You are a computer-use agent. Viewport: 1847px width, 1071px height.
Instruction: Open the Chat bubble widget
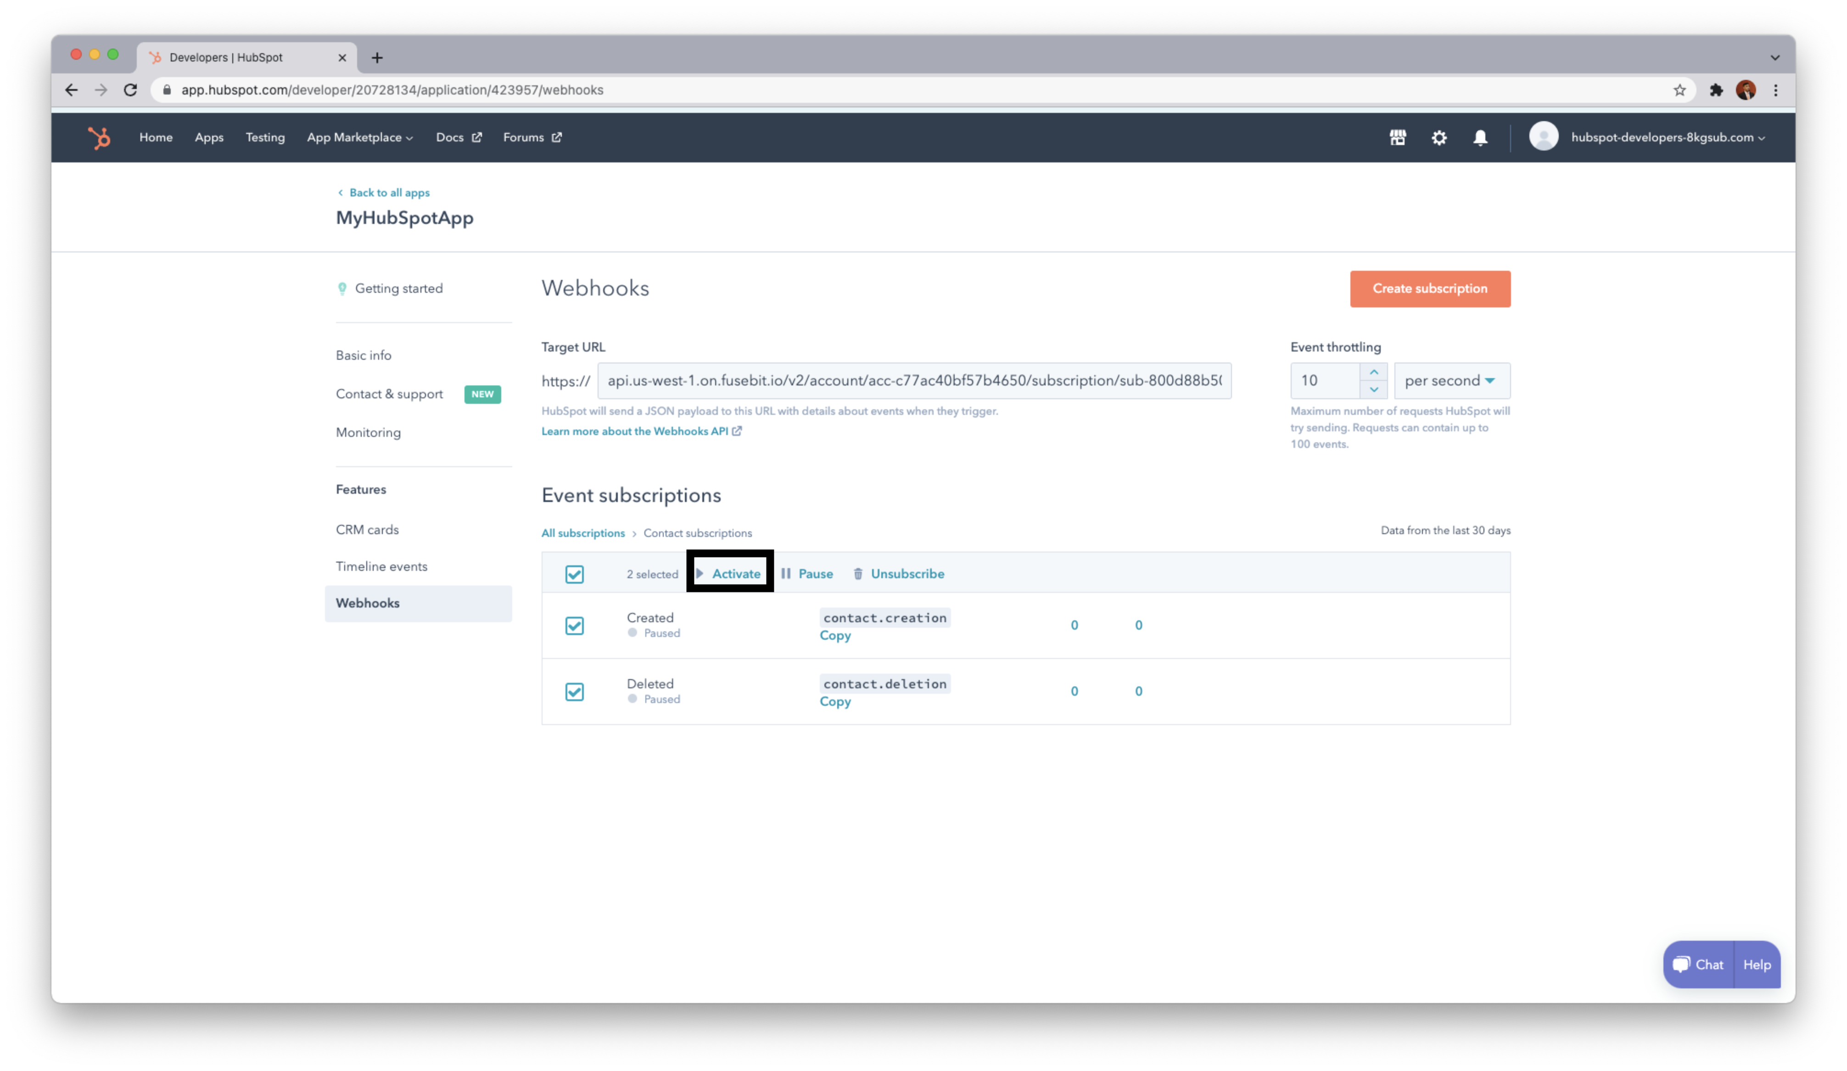1698,965
